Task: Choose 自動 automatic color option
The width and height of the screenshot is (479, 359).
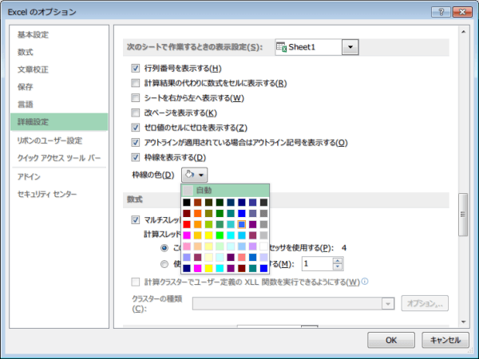Action: pyautogui.click(x=225, y=191)
